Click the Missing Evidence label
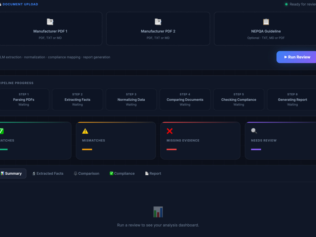 [183, 141]
